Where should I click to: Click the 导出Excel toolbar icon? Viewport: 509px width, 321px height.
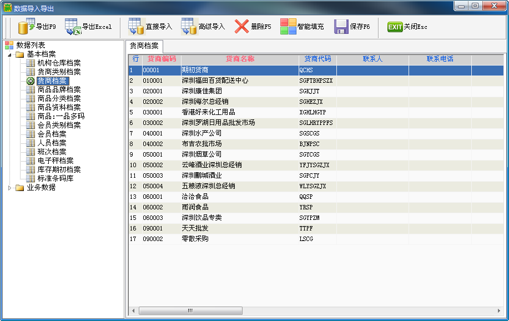(73, 27)
